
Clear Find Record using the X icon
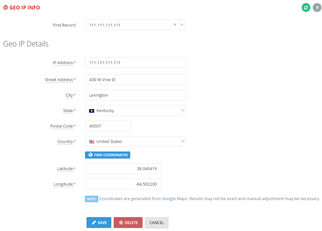click(175, 25)
